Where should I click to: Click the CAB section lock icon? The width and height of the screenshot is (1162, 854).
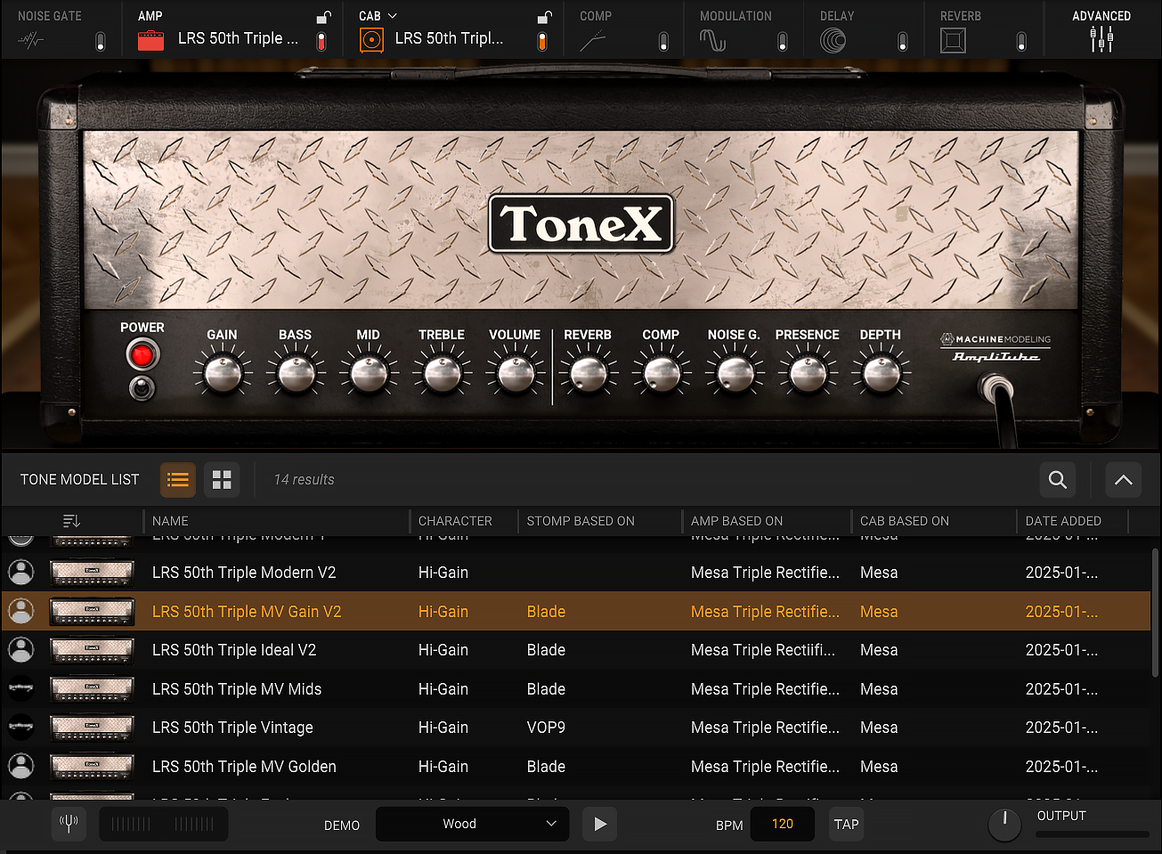click(544, 16)
